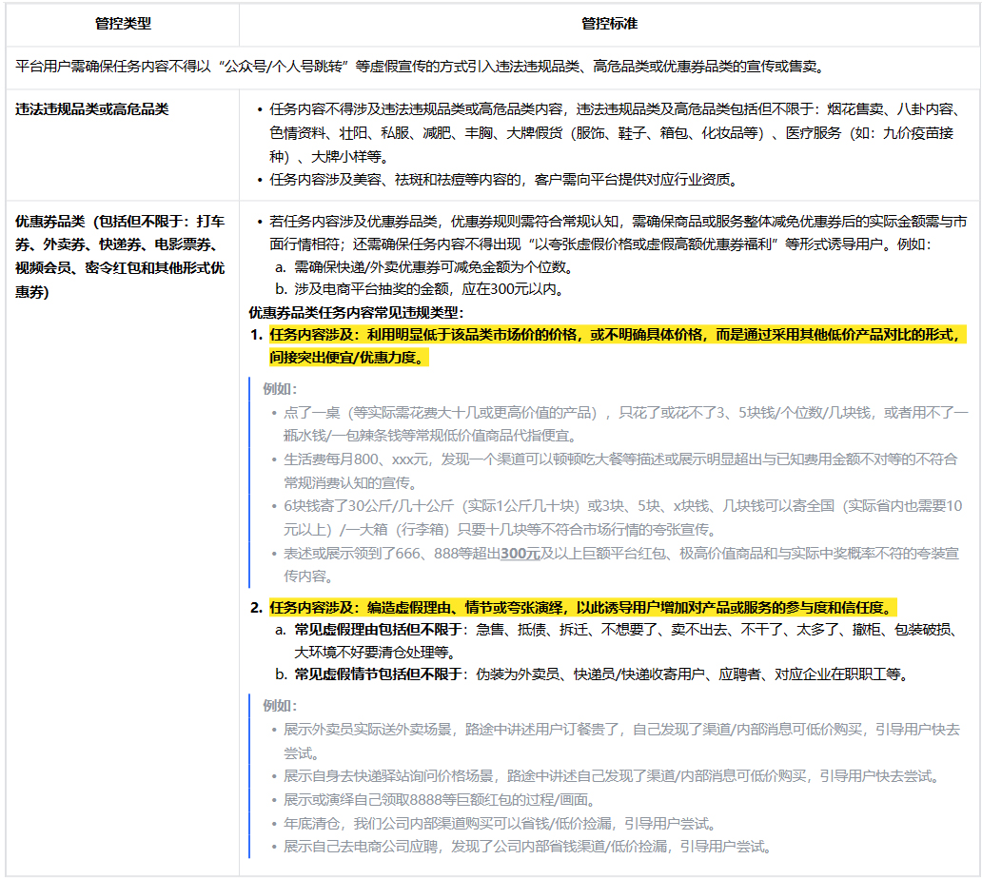Click the 管控标准 column header
The image size is (982, 879).
click(x=609, y=21)
